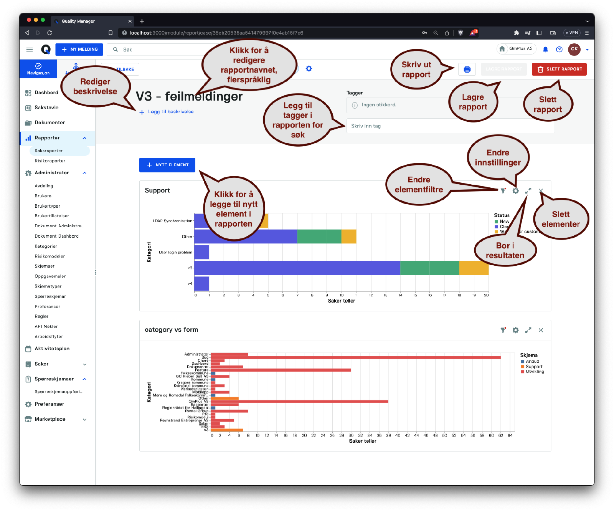
Task: Click the Skriv inn tag field
Action: [450, 126]
